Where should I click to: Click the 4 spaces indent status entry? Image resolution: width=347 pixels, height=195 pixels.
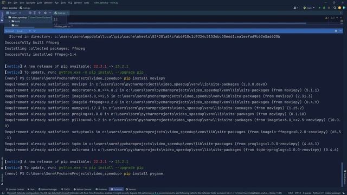point(307,193)
